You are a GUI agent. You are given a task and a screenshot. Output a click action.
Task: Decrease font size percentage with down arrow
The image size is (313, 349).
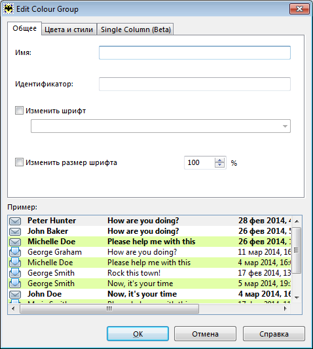pyautogui.click(x=220, y=165)
